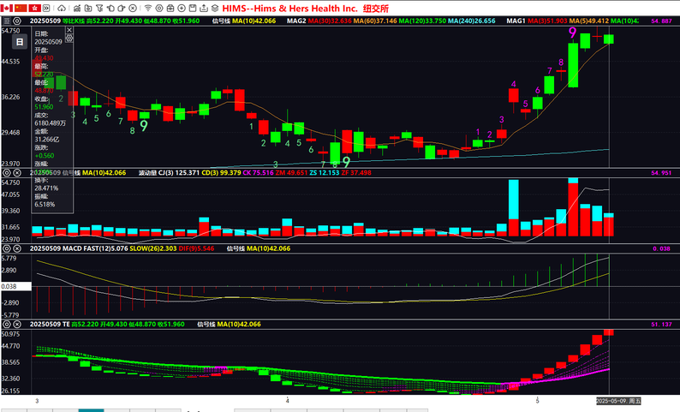Click the 0.038 MACD axis value box
Image resolution: width=680 pixels, height=412 pixels.
pyautogui.click(x=15, y=286)
